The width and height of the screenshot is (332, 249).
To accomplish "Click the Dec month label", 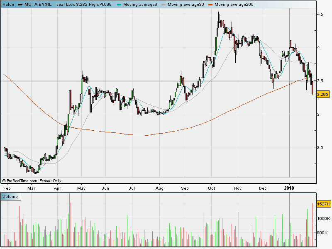I will [263, 188].
